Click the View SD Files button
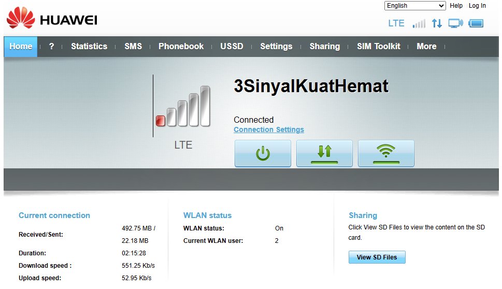This screenshot has width=502, height=289. 377,257
